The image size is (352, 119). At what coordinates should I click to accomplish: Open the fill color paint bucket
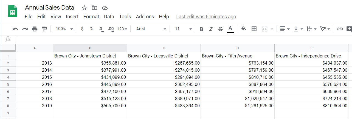pyautogui.click(x=244, y=28)
